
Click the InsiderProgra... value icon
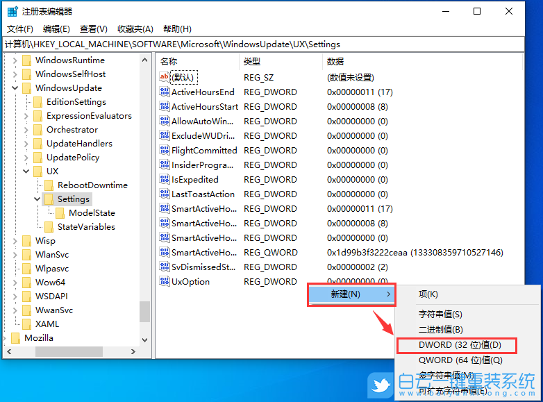point(164,165)
